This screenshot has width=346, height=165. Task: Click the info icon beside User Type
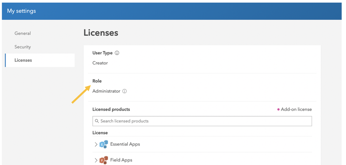tap(117, 53)
